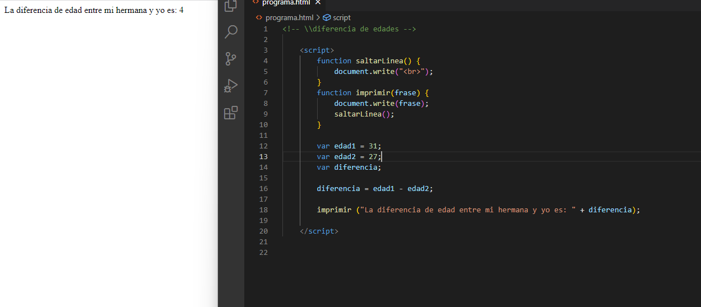
Task: Click the closing brace on line 6
Action: tap(319, 82)
